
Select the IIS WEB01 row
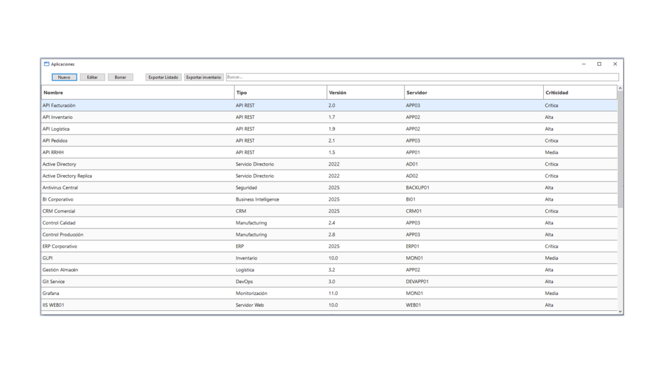coord(329,305)
